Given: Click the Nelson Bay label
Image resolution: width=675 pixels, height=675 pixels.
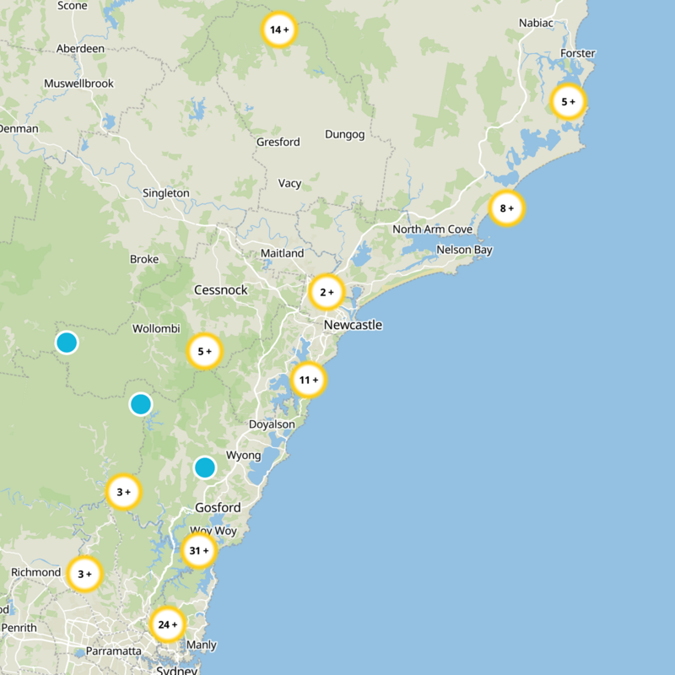Looking at the screenshot, I should [465, 250].
